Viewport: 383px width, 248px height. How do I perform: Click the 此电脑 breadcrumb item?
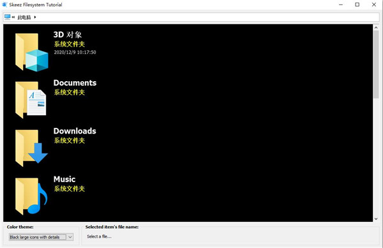24,17
